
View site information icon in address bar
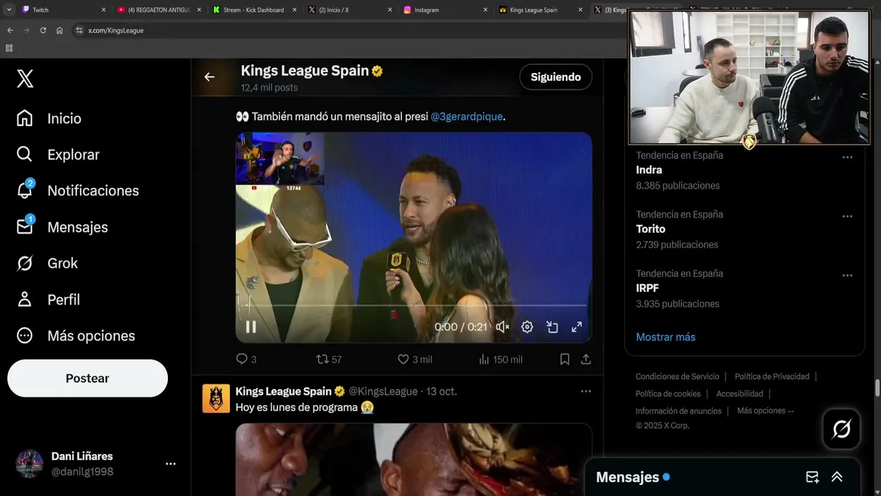79,30
